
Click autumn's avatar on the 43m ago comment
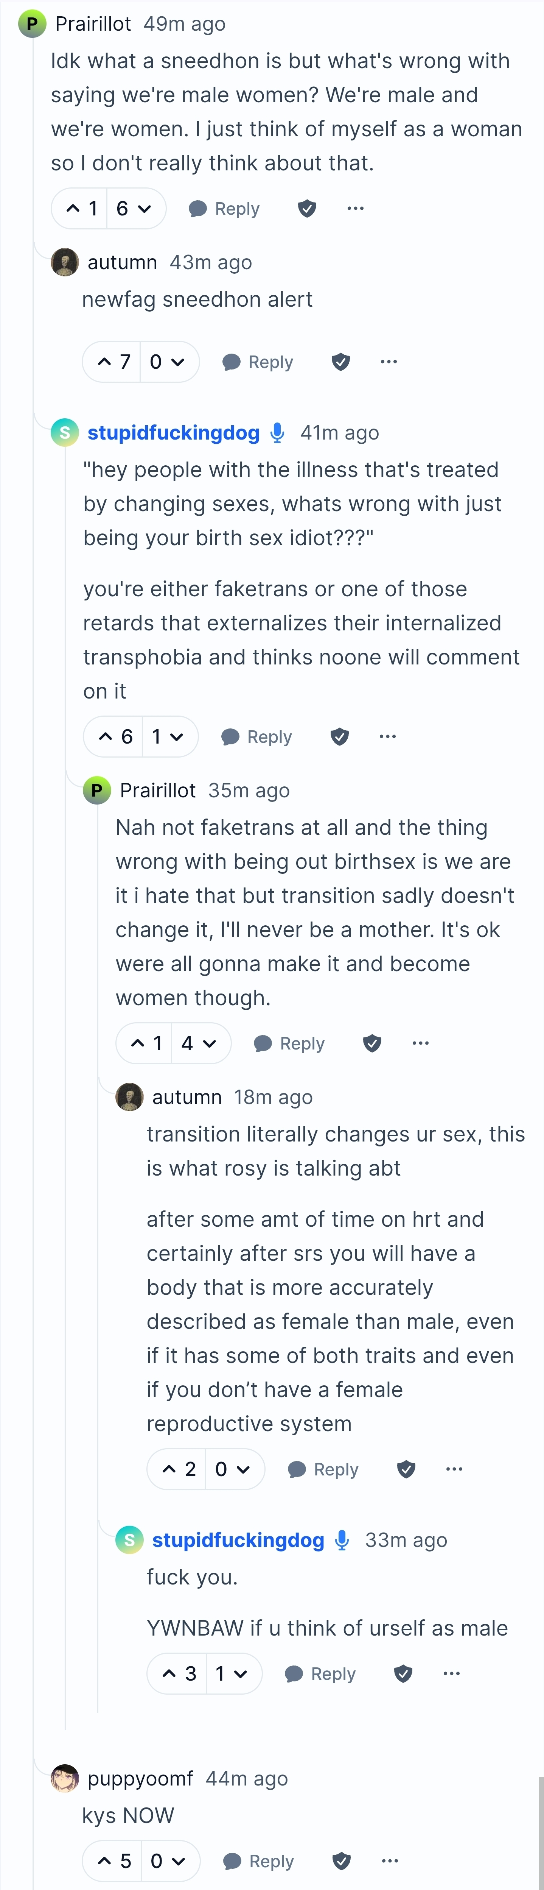(65, 262)
